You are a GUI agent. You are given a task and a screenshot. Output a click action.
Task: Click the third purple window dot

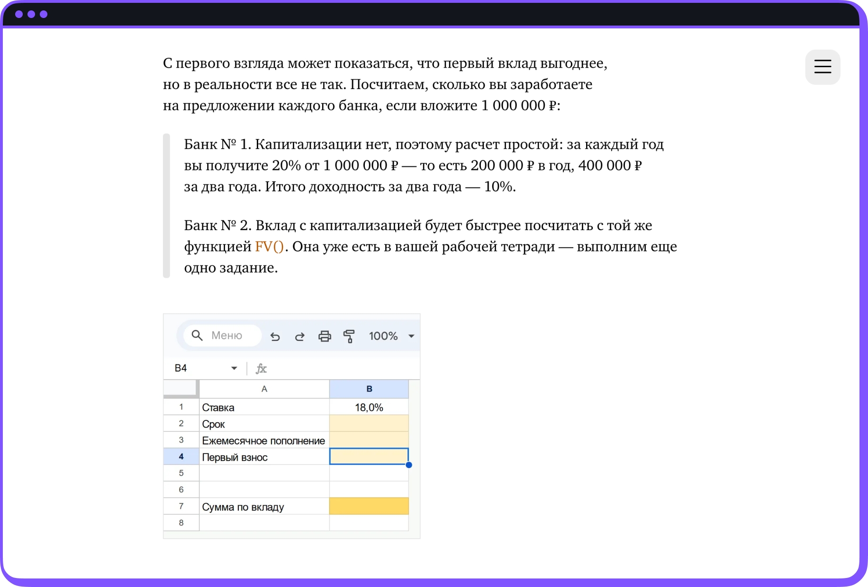(x=44, y=14)
